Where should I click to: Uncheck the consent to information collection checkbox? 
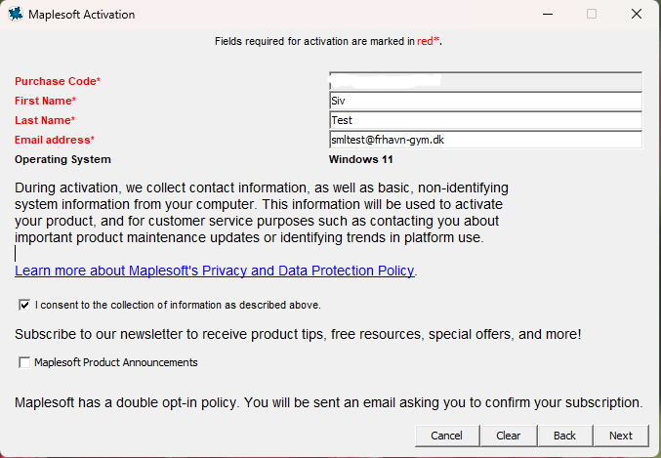pyautogui.click(x=24, y=305)
